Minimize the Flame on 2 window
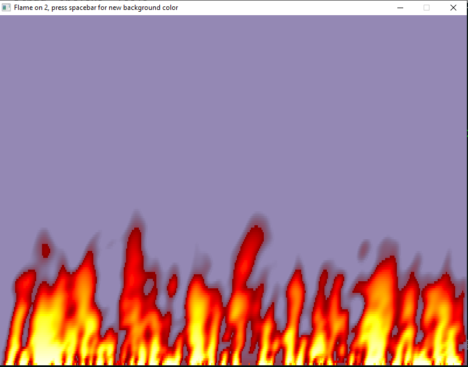468x367 pixels. [x=400, y=8]
